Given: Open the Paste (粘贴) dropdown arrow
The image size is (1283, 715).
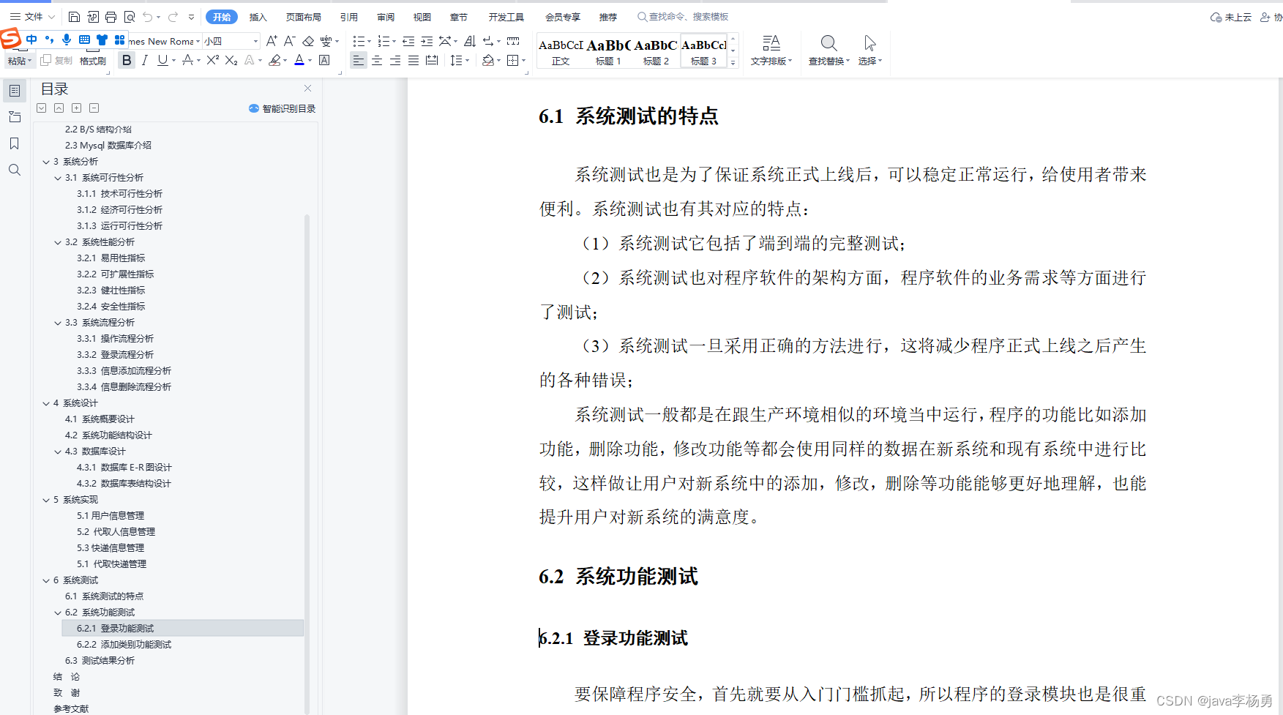Looking at the screenshot, I should pos(29,61).
